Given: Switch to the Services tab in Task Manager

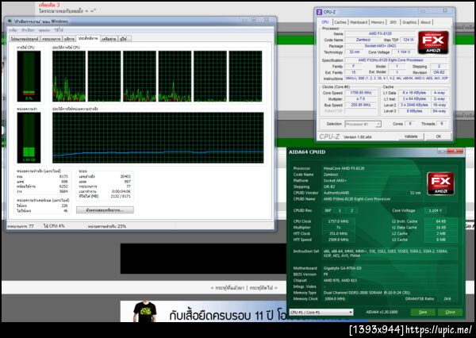Looking at the screenshot, I should (x=69, y=39).
